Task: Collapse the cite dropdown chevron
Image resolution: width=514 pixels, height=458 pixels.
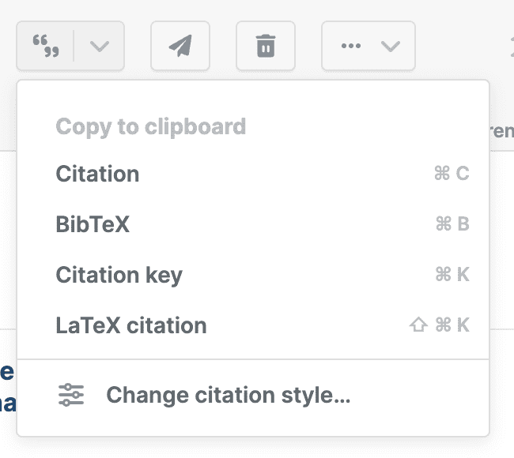Action: 100,46
